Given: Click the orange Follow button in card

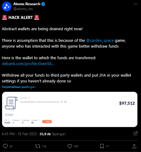Looking at the screenshot, I should point(47,121).
